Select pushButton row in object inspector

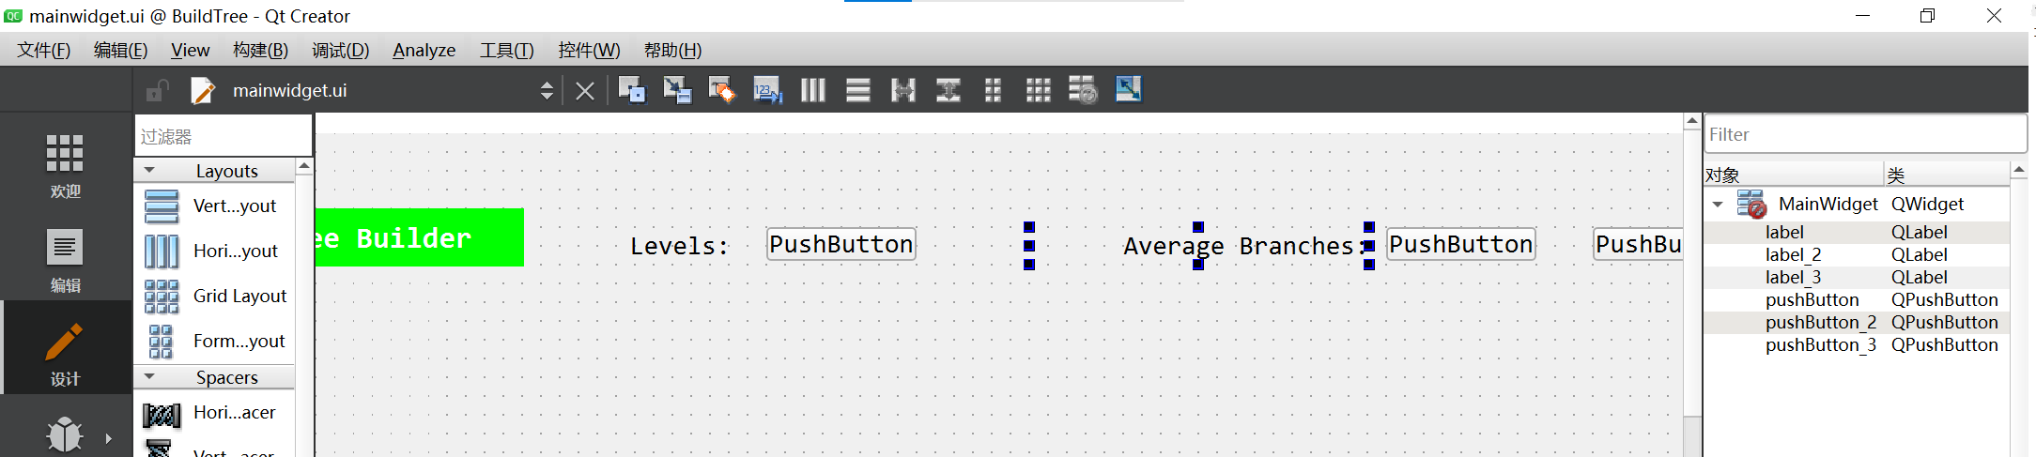pos(1856,299)
